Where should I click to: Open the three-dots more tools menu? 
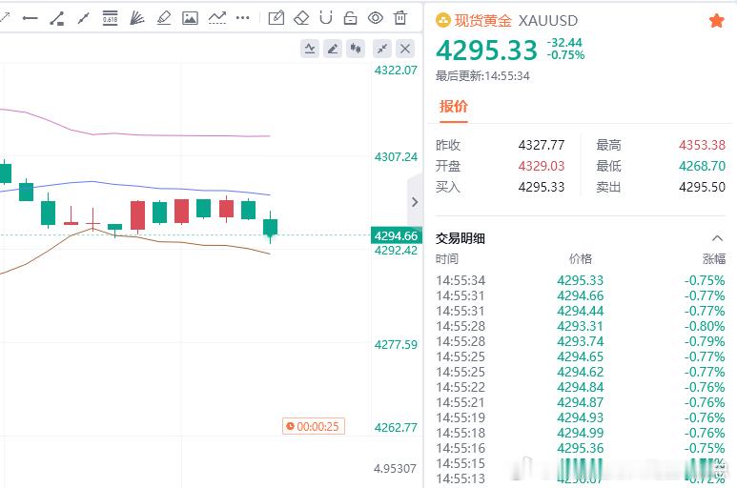point(242,18)
